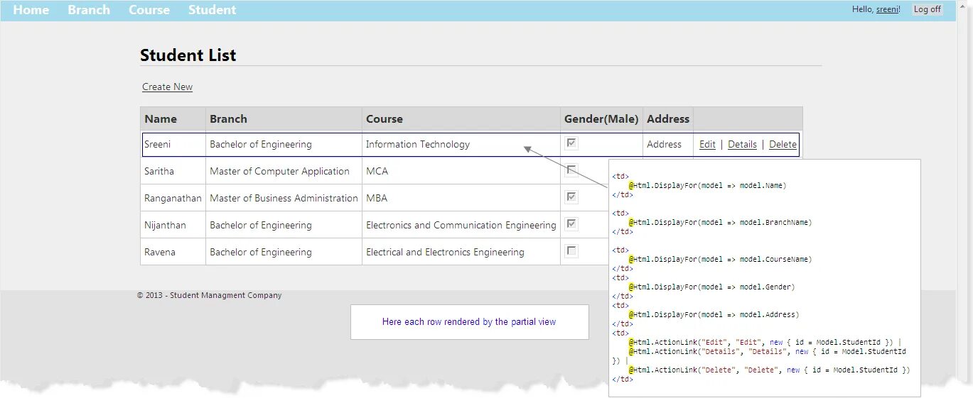Click the Student List heading
973x398 pixels.
[188, 55]
